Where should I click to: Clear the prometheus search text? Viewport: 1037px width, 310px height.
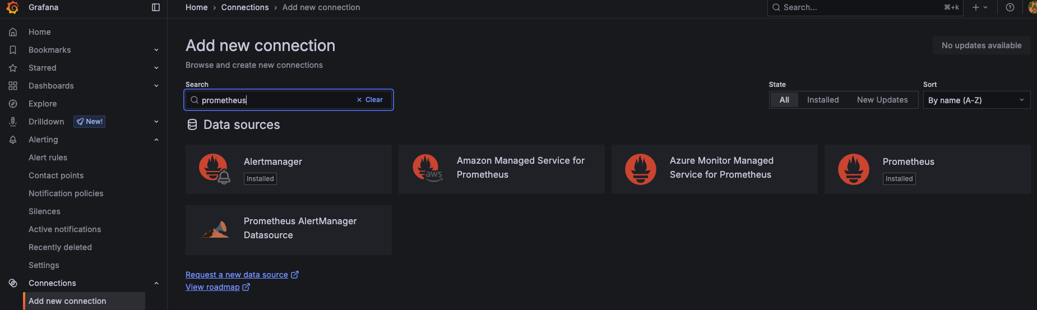(x=370, y=100)
